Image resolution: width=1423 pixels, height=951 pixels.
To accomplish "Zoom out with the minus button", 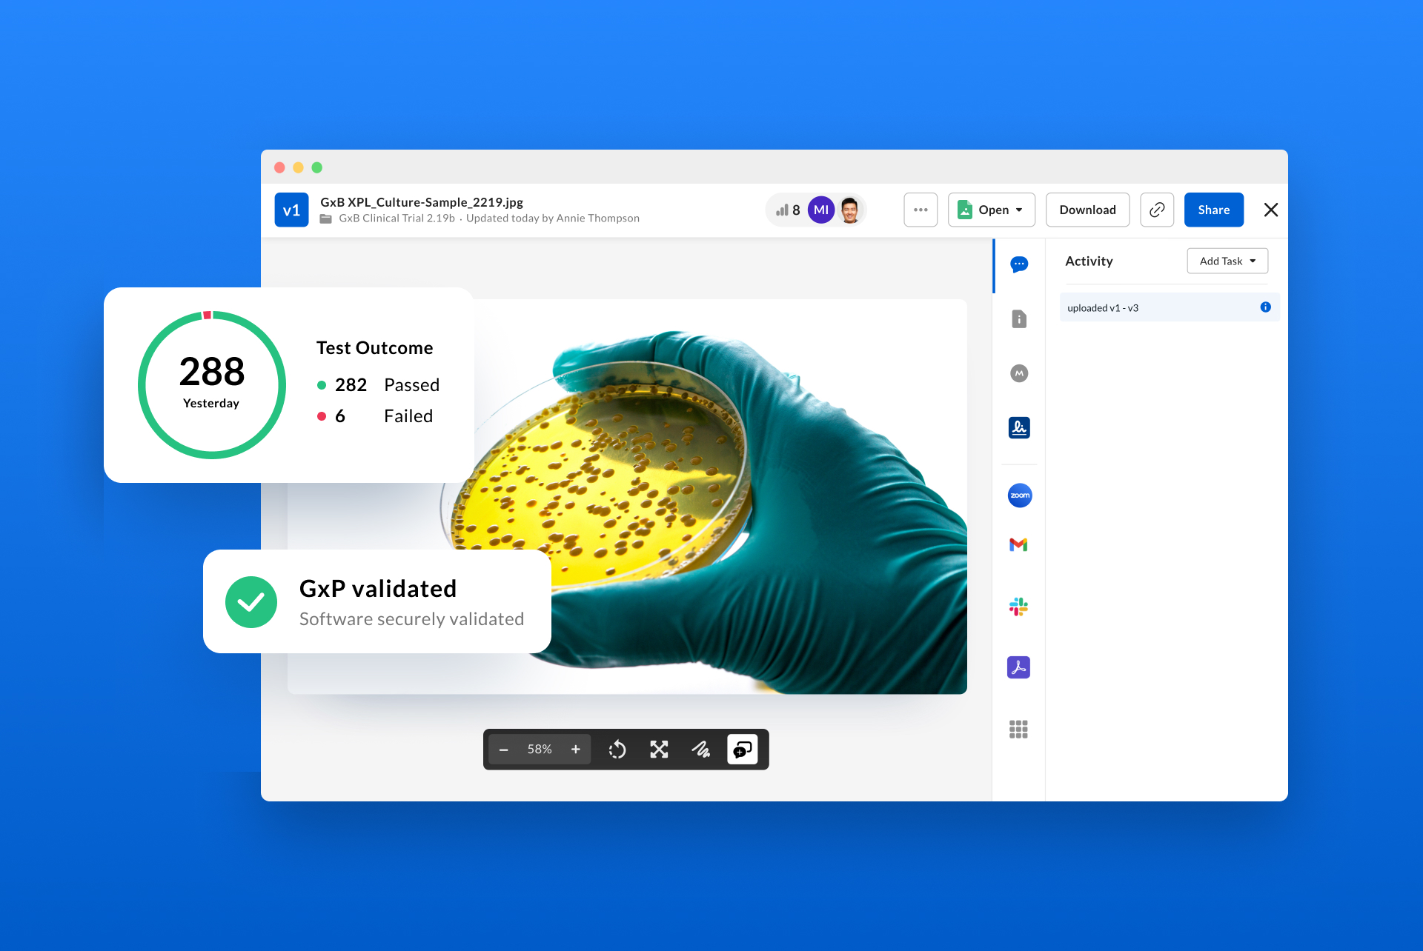I will click(x=503, y=750).
